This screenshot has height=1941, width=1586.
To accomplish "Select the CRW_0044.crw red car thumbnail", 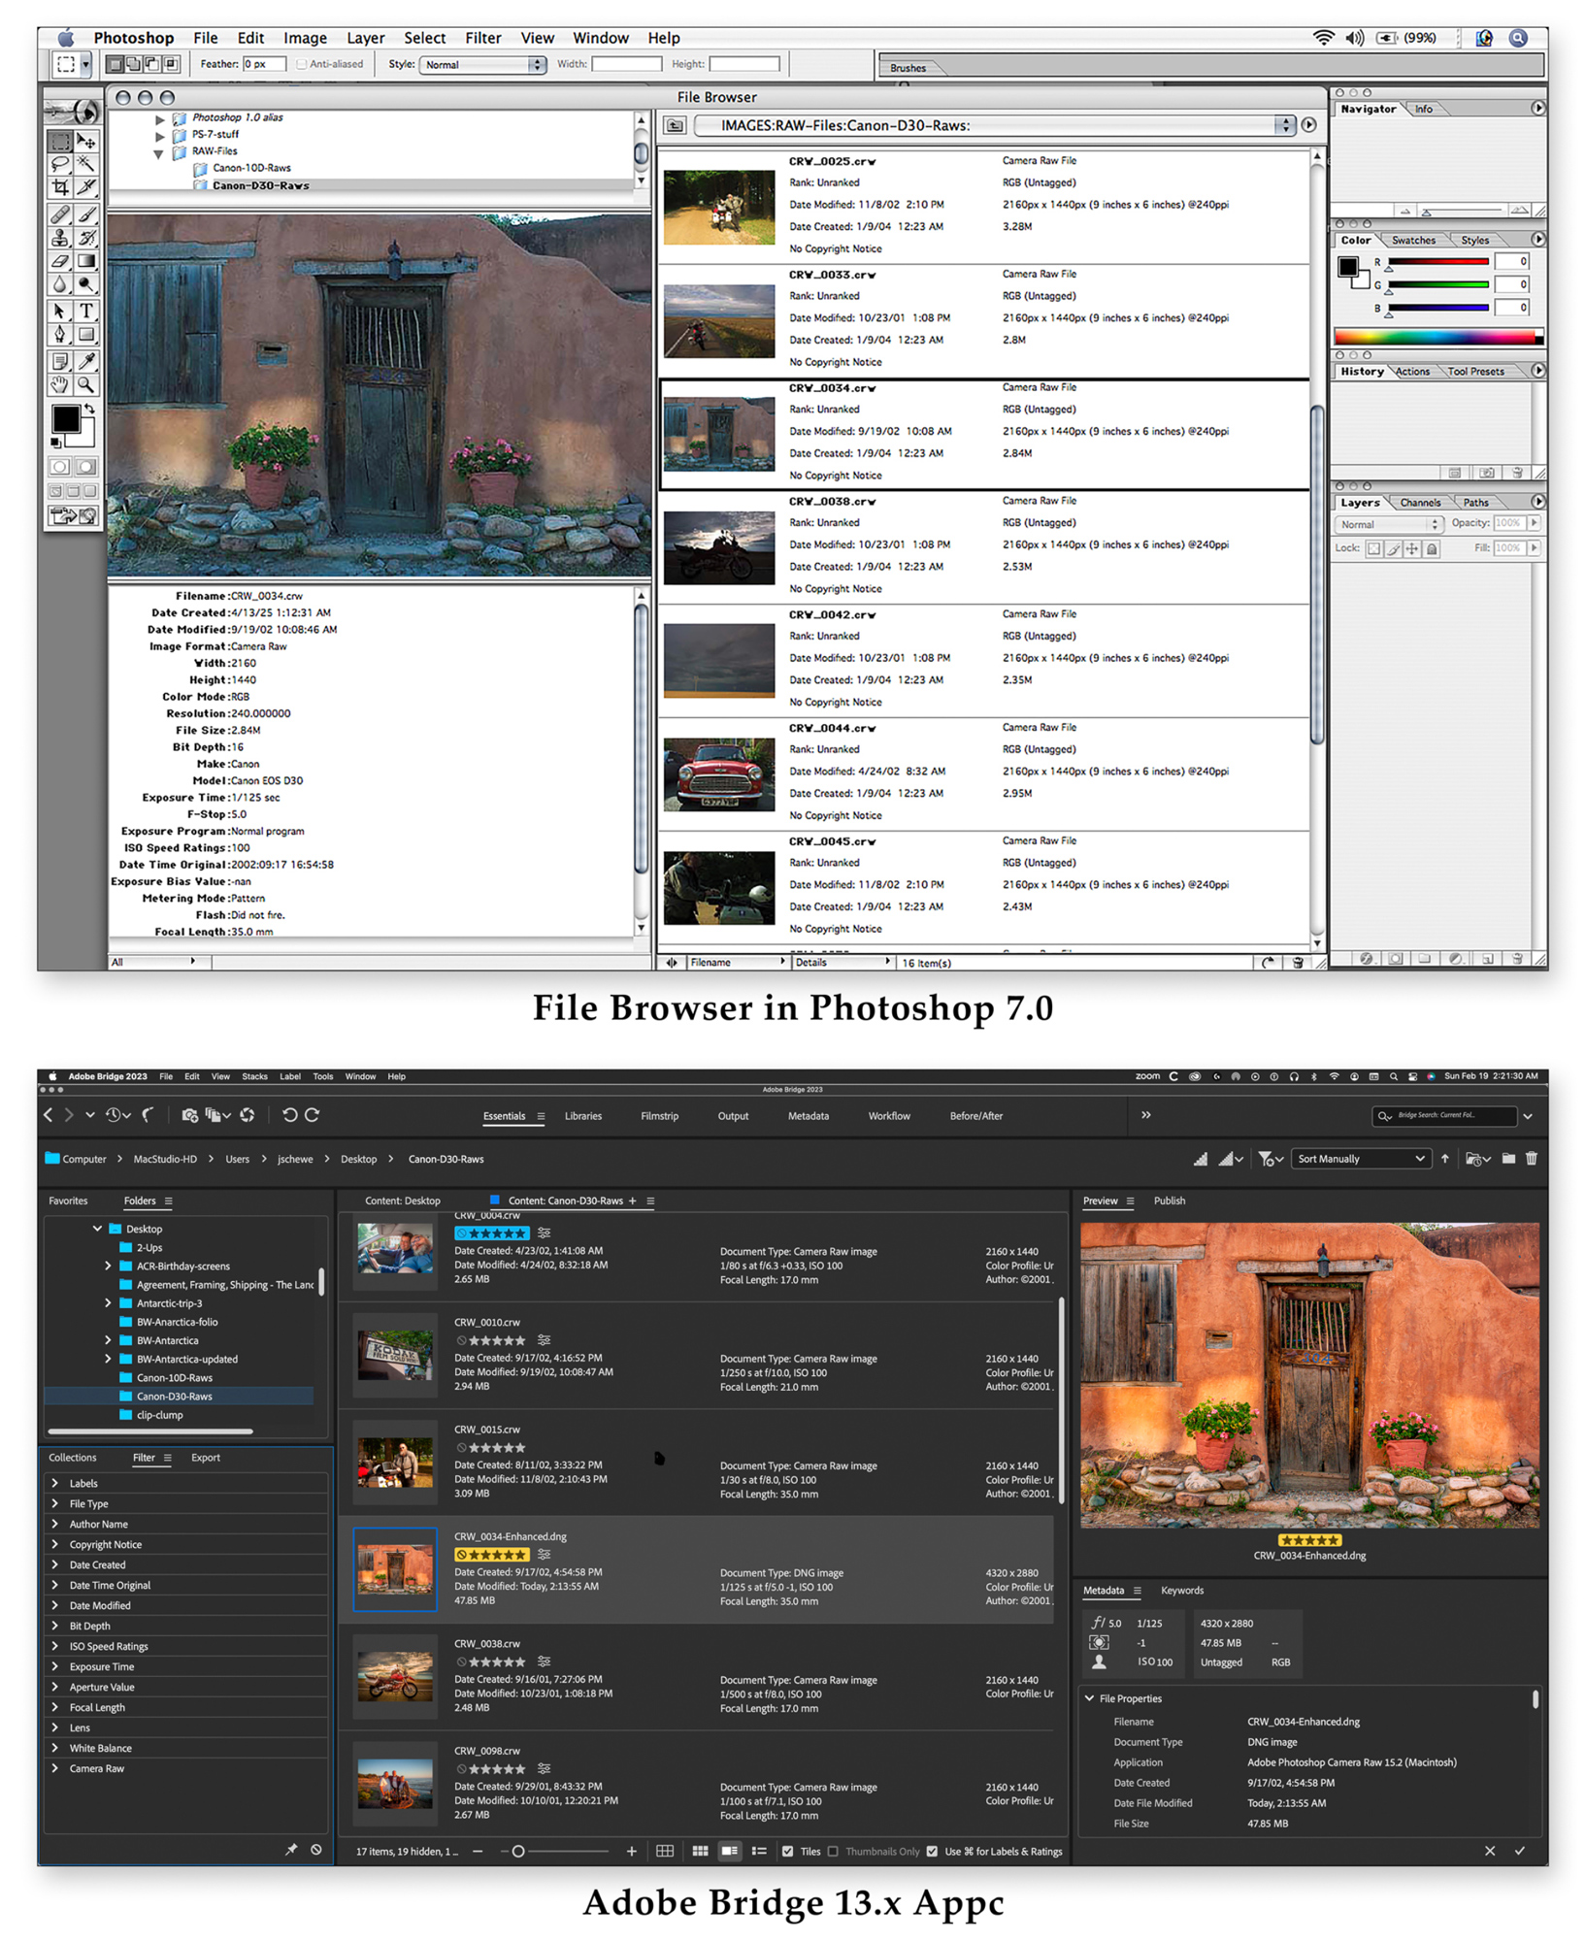I will click(x=718, y=773).
